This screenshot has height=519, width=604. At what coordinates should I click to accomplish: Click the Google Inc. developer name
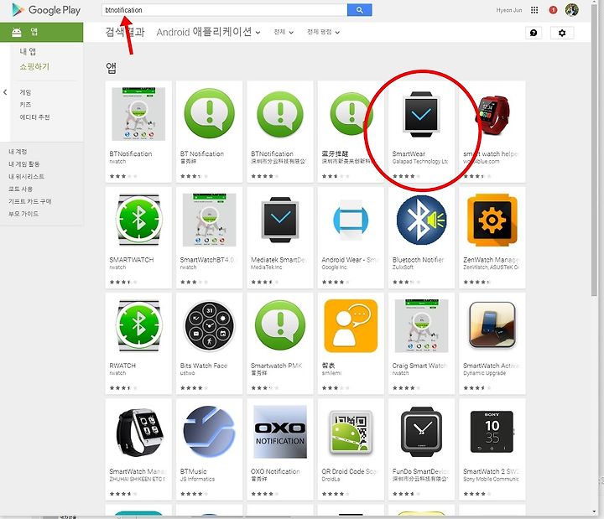click(x=335, y=267)
